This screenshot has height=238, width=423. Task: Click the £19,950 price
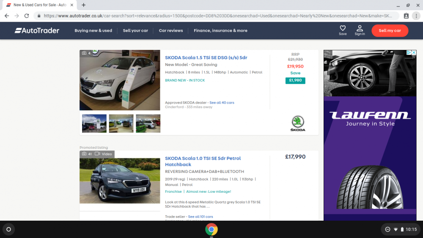point(295,66)
